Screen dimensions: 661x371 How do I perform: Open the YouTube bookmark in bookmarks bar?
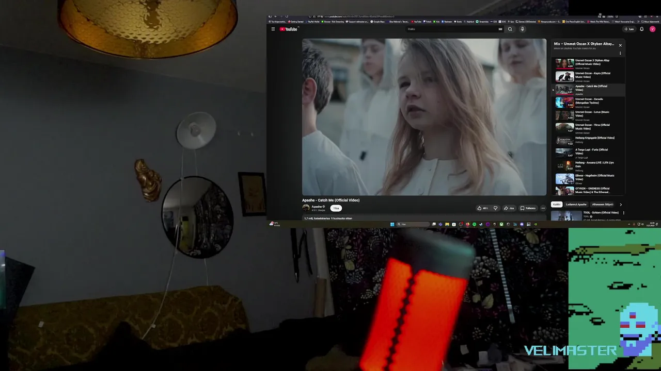coord(416,22)
